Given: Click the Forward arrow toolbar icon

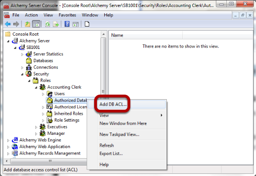Looking at the screenshot, I should click(16, 24).
